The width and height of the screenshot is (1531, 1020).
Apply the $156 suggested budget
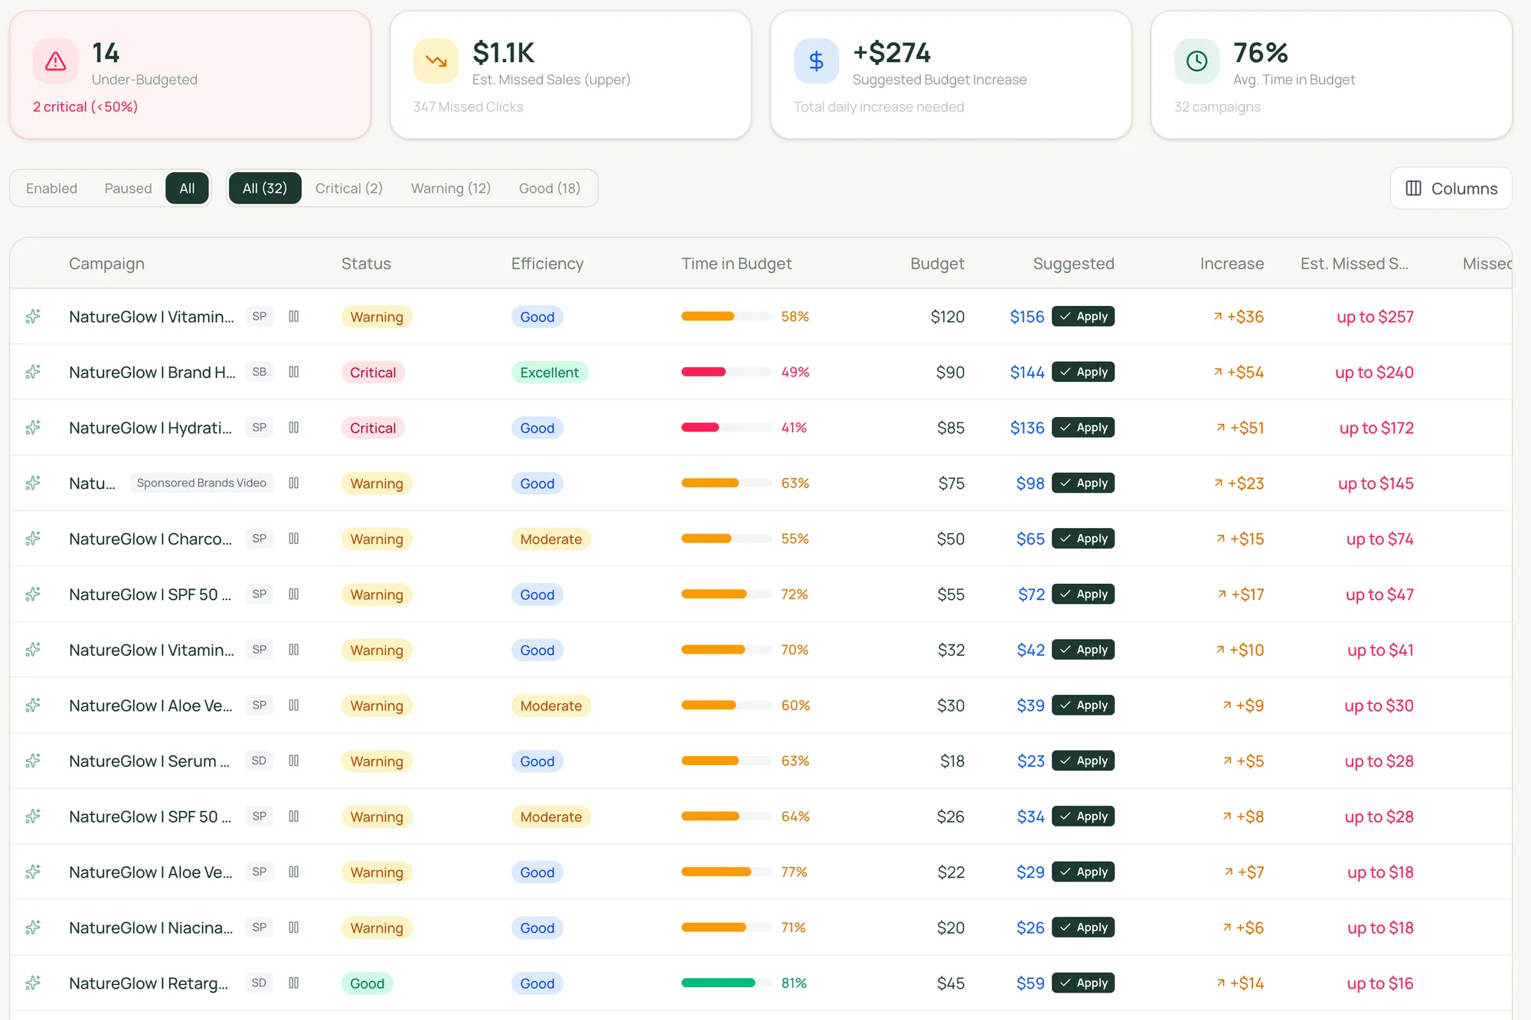[1083, 316]
